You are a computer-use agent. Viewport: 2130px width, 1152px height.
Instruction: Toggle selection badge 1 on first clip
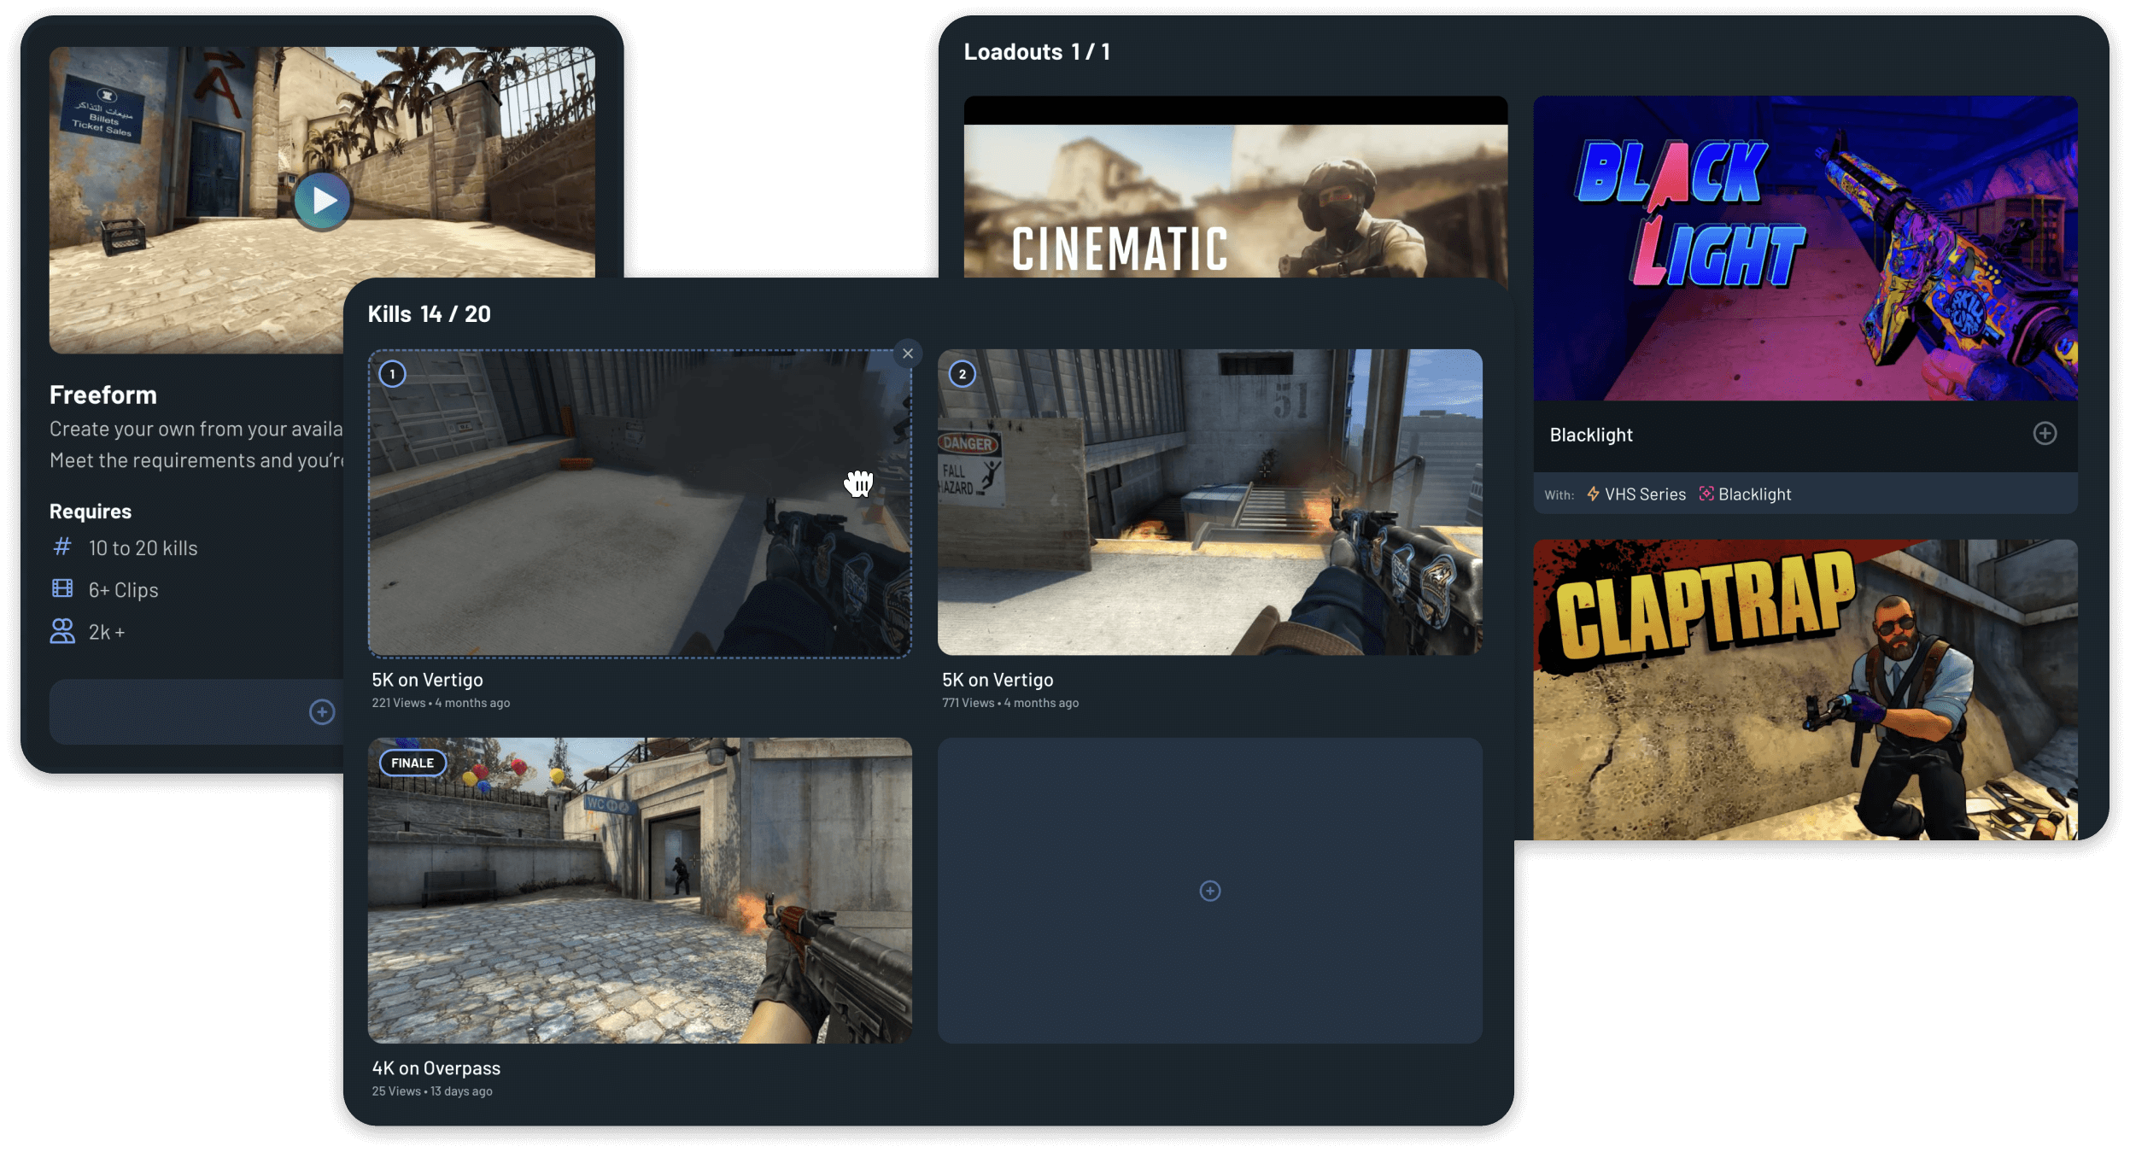tap(391, 373)
